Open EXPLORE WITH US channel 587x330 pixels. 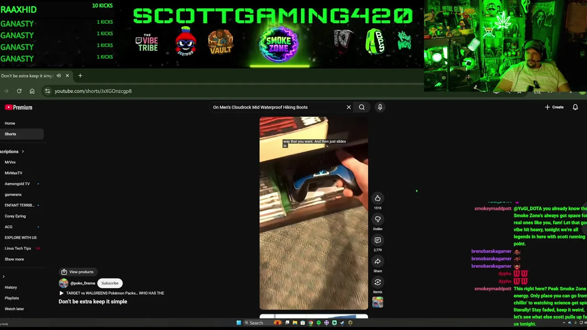(x=20, y=238)
